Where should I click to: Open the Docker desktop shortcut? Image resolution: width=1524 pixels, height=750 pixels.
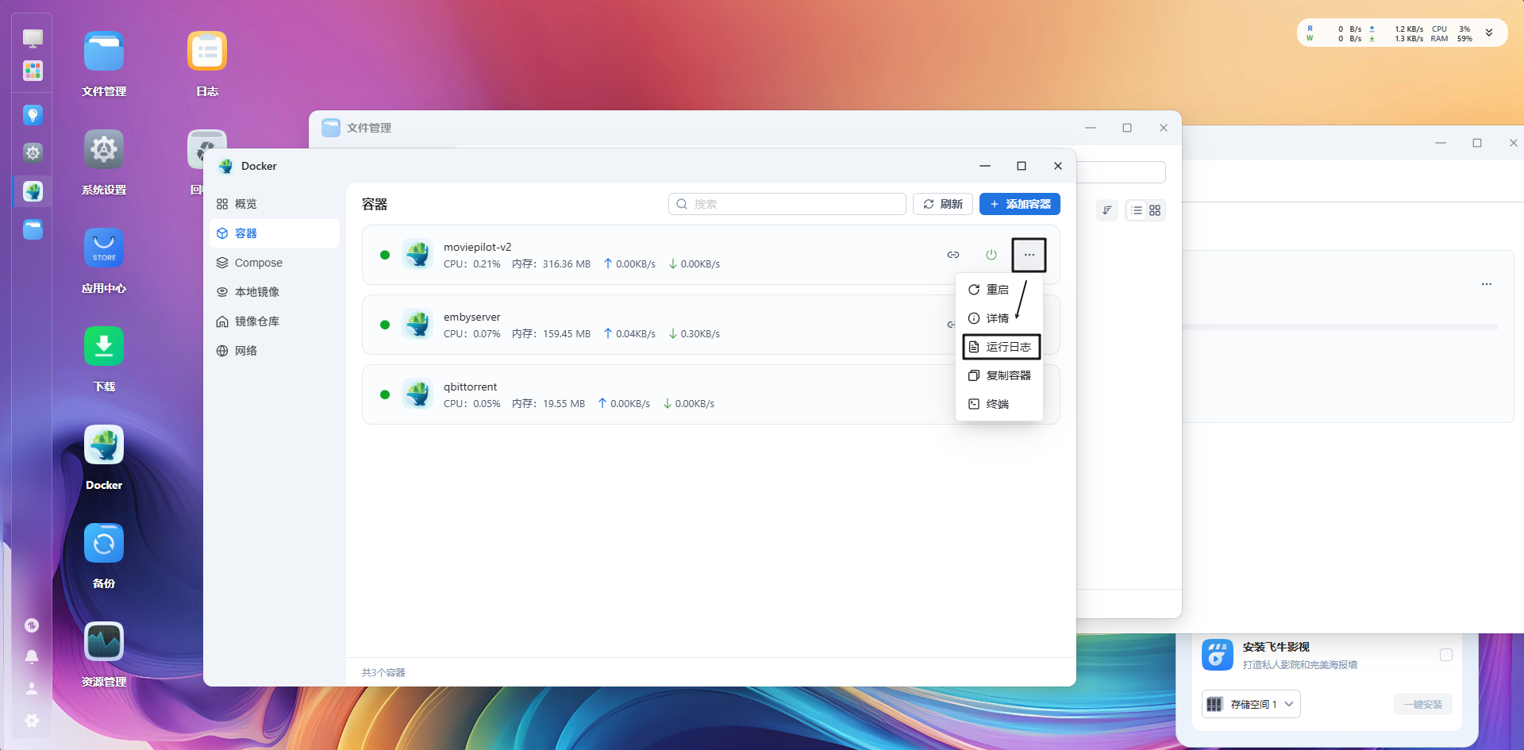point(104,445)
